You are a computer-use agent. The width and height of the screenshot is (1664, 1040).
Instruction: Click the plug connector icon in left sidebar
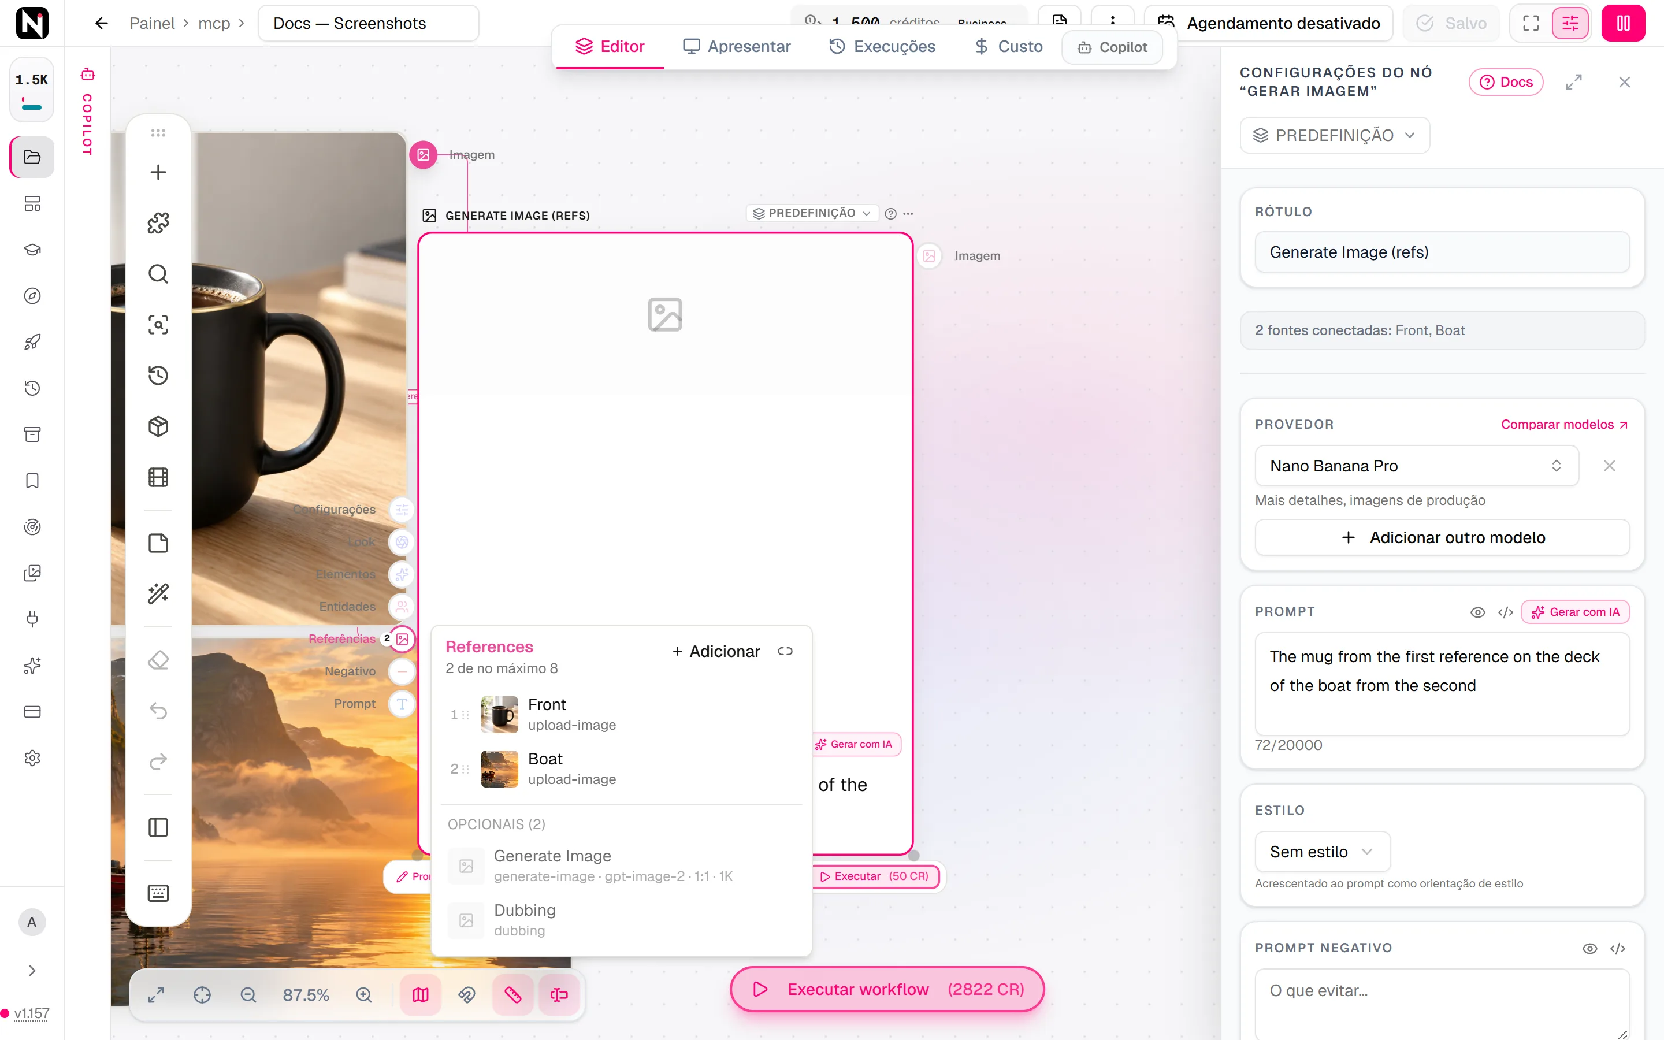coord(32,619)
